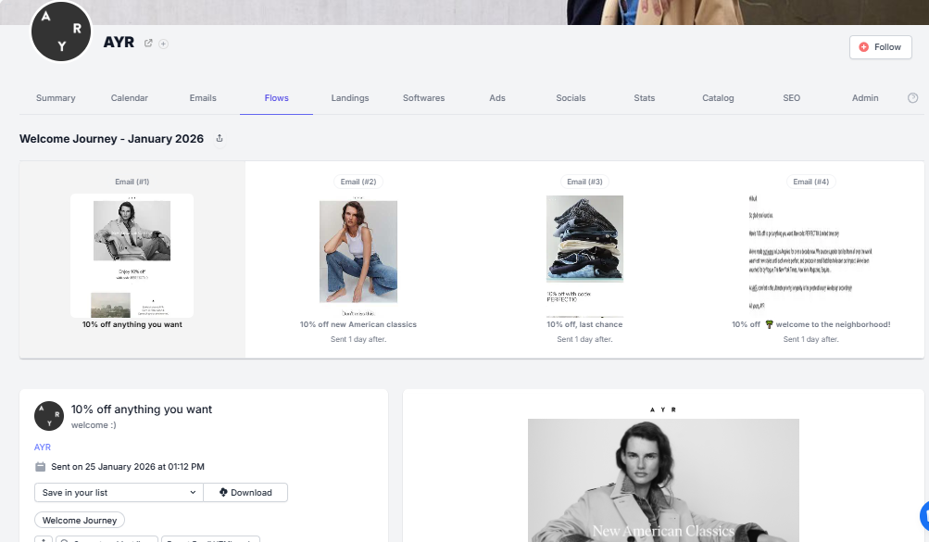Click the 'Sent on 25 January 2026' text
This screenshot has height=542, width=929.
[128, 467]
